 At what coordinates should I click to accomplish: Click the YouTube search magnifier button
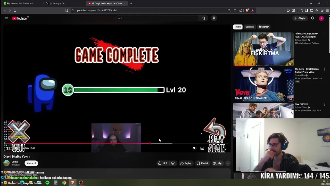click(203, 18)
